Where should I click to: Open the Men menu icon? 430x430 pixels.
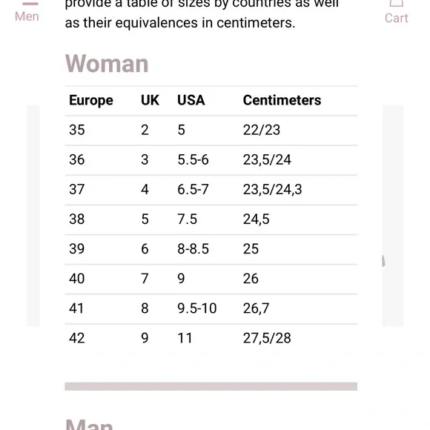[x=27, y=12]
